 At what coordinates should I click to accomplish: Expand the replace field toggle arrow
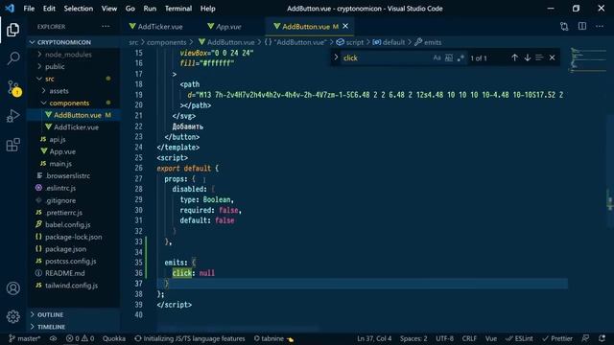click(x=336, y=57)
